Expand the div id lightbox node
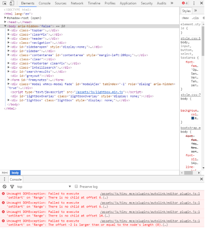 pos(8,100)
